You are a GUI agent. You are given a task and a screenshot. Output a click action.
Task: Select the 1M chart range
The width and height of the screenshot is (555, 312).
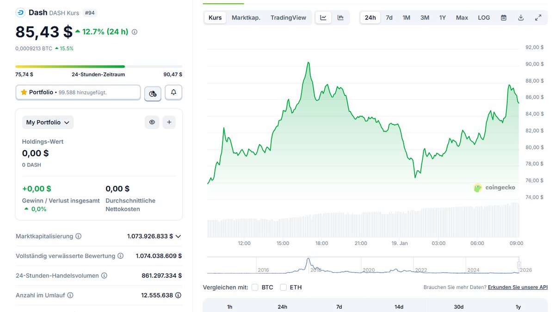(406, 18)
